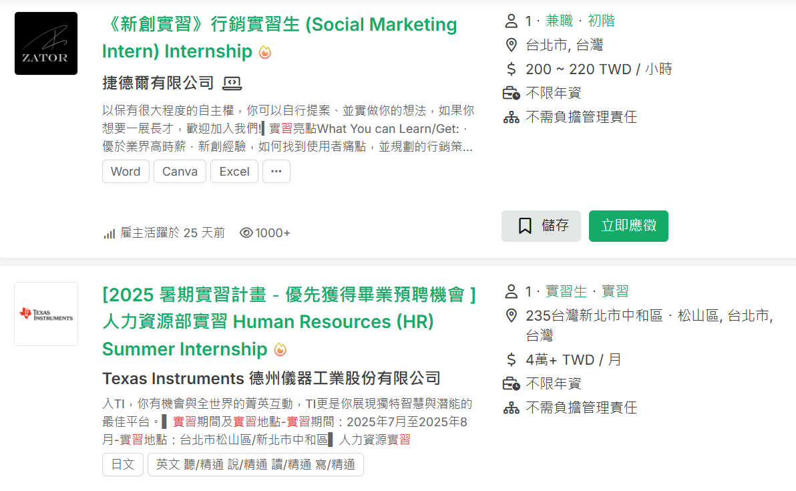This screenshot has width=796, height=491.
Task: Open Texas Instruments company logo thumbnail
Action: (46, 314)
